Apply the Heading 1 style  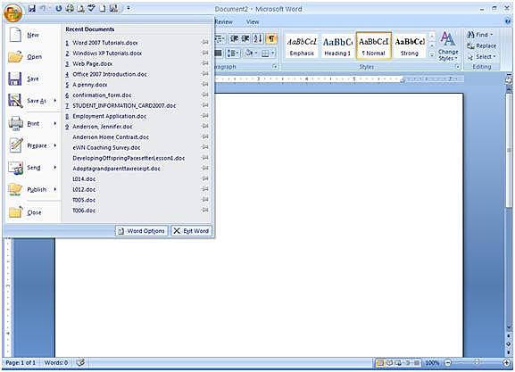(x=337, y=46)
